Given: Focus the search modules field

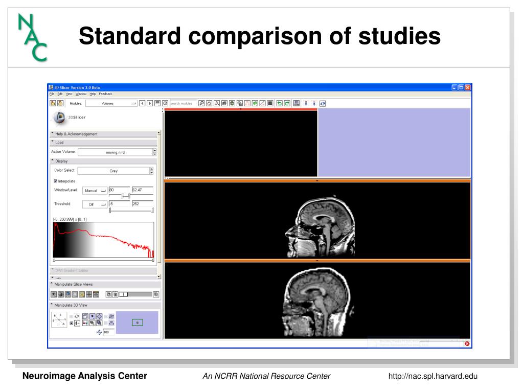Looking at the screenshot, I should 183,103.
